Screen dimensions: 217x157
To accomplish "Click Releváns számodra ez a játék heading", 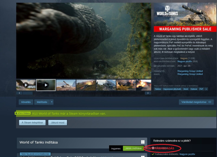I will point(172,141).
